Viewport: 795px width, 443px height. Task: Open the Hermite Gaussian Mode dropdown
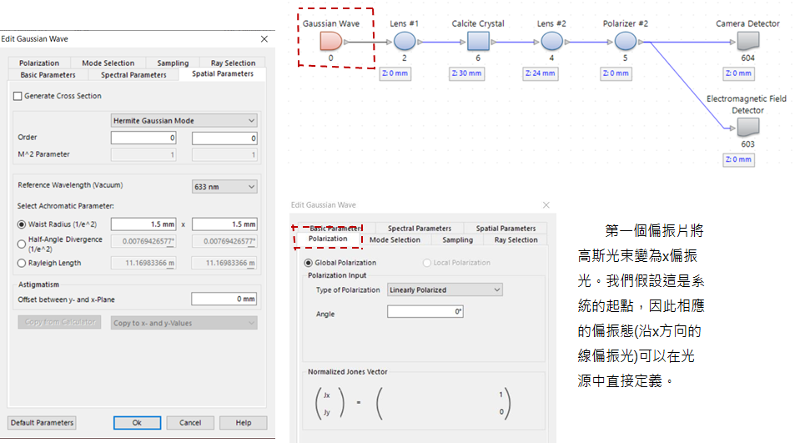pos(184,121)
